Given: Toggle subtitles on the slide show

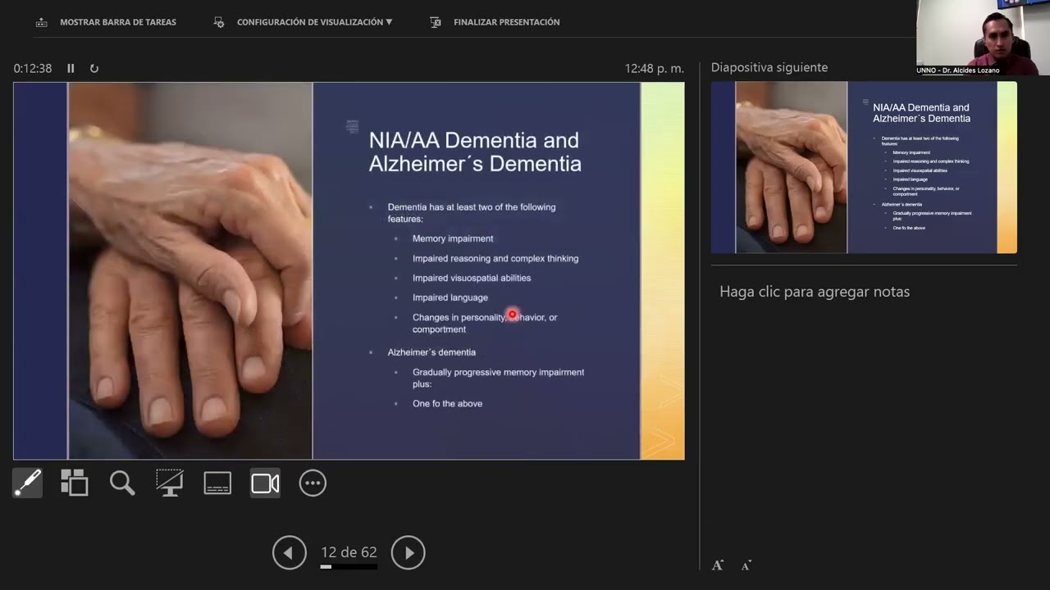Looking at the screenshot, I should tap(217, 483).
